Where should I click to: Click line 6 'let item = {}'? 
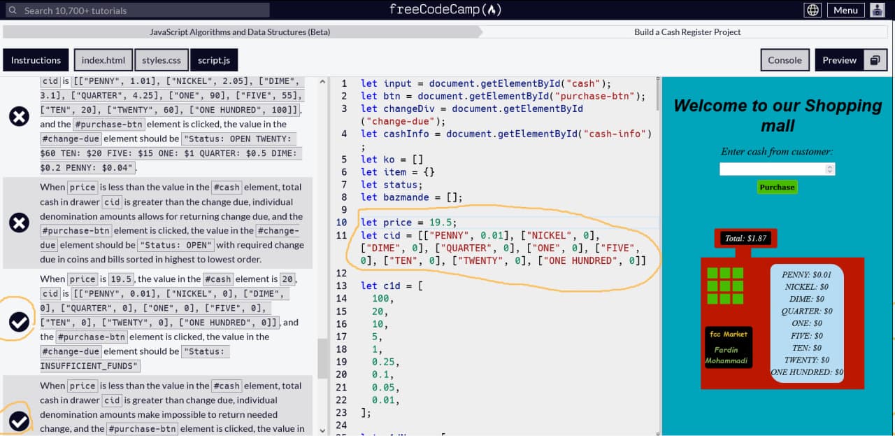click(397, 172)
